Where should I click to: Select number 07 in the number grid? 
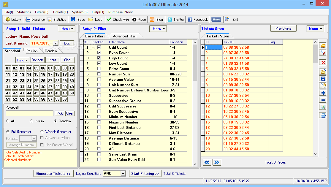(50, 68)
